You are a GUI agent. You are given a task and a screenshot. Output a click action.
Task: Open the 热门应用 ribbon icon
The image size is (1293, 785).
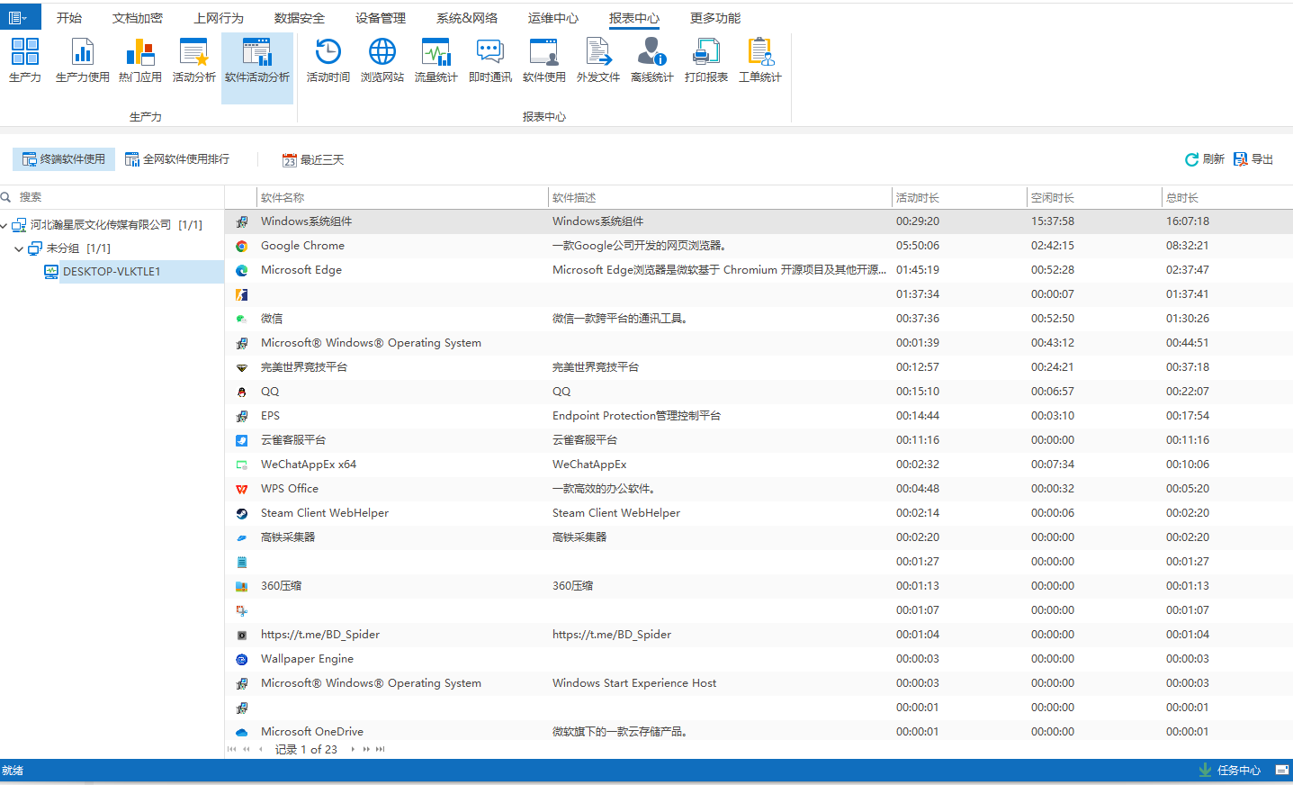[140, 60]
